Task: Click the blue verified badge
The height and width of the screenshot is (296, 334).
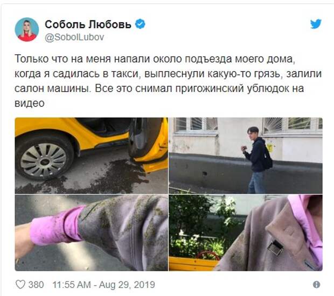Action: tap(140, 24)
